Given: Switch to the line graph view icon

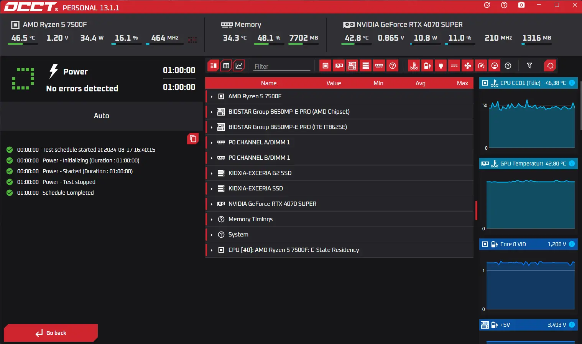Looking at the screenshot, I should coord(239,66).
